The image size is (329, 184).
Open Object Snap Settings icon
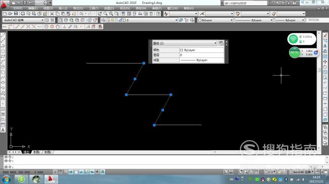tap(100, 27)
